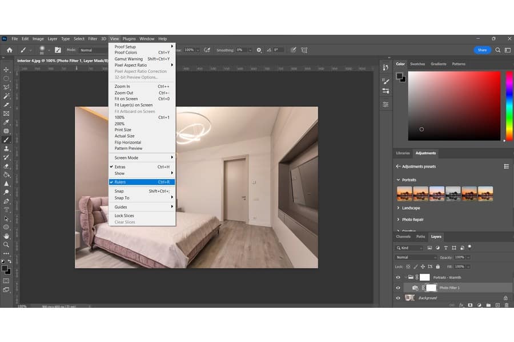Go back via Adjustments presets arrow
The width and height of the screenshot is (514, 342).
pos(398,166)
